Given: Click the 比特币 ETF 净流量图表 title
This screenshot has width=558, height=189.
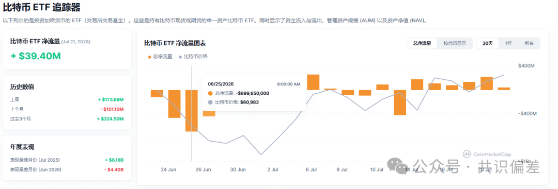Looking at the screenshot, I should 175,43.
